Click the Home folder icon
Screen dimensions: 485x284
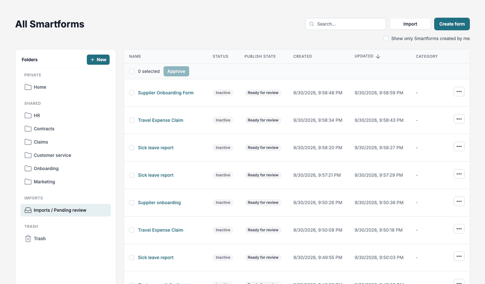[28, 87]
